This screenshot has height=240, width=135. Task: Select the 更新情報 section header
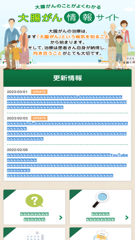pos(68,78)
